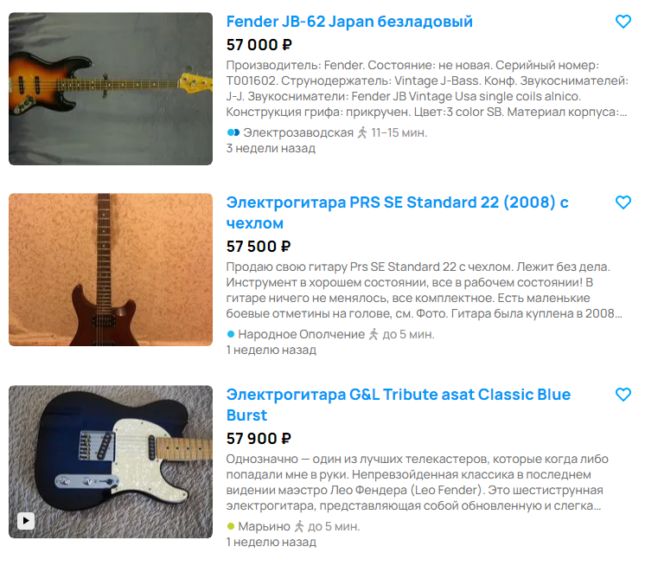Open the Fender description text starting Производитель
Screen dimensions: 645x566
click(427, 88)
